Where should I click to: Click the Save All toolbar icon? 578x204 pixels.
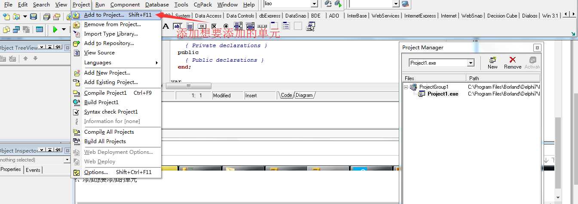46,17
